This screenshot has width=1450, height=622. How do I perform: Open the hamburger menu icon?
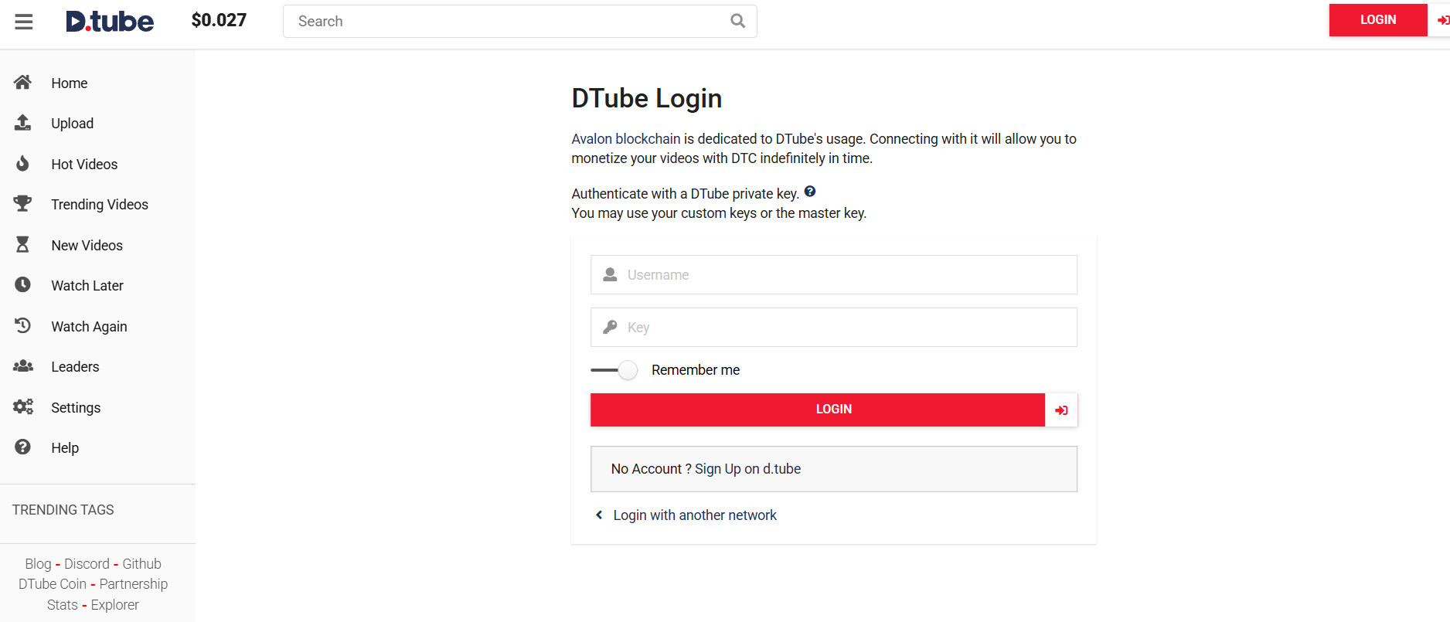[x=24, y=21]
